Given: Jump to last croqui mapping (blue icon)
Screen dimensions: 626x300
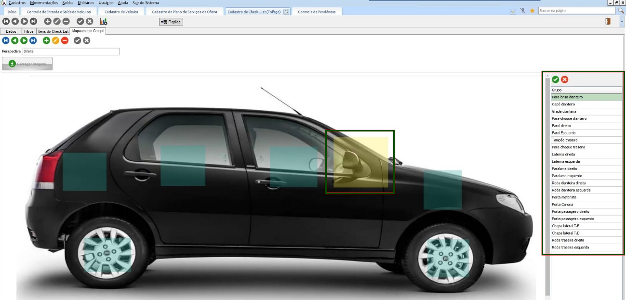Looking at the screenshot, I should [33, 40].
